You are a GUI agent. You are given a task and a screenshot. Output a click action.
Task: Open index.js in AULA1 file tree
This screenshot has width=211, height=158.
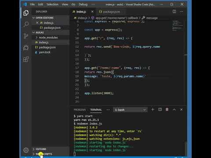pos(51,42)
